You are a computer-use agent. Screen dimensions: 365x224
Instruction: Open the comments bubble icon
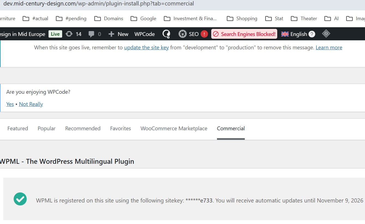[x=92, y=34]
